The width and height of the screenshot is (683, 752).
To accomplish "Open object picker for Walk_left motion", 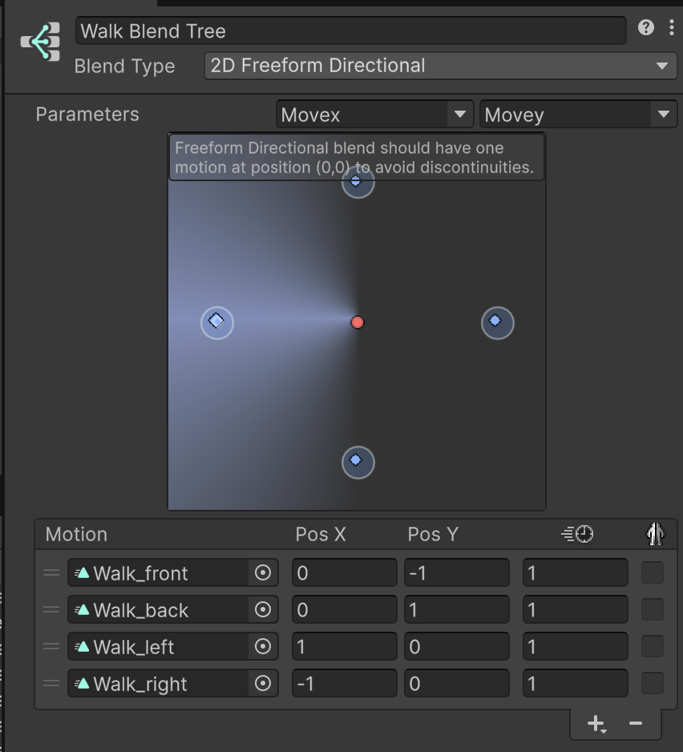I will point(263,646).
